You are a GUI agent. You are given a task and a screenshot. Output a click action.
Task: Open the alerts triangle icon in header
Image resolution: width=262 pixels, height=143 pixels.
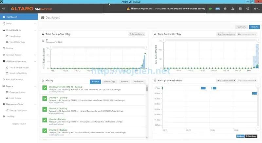(233, 9)
